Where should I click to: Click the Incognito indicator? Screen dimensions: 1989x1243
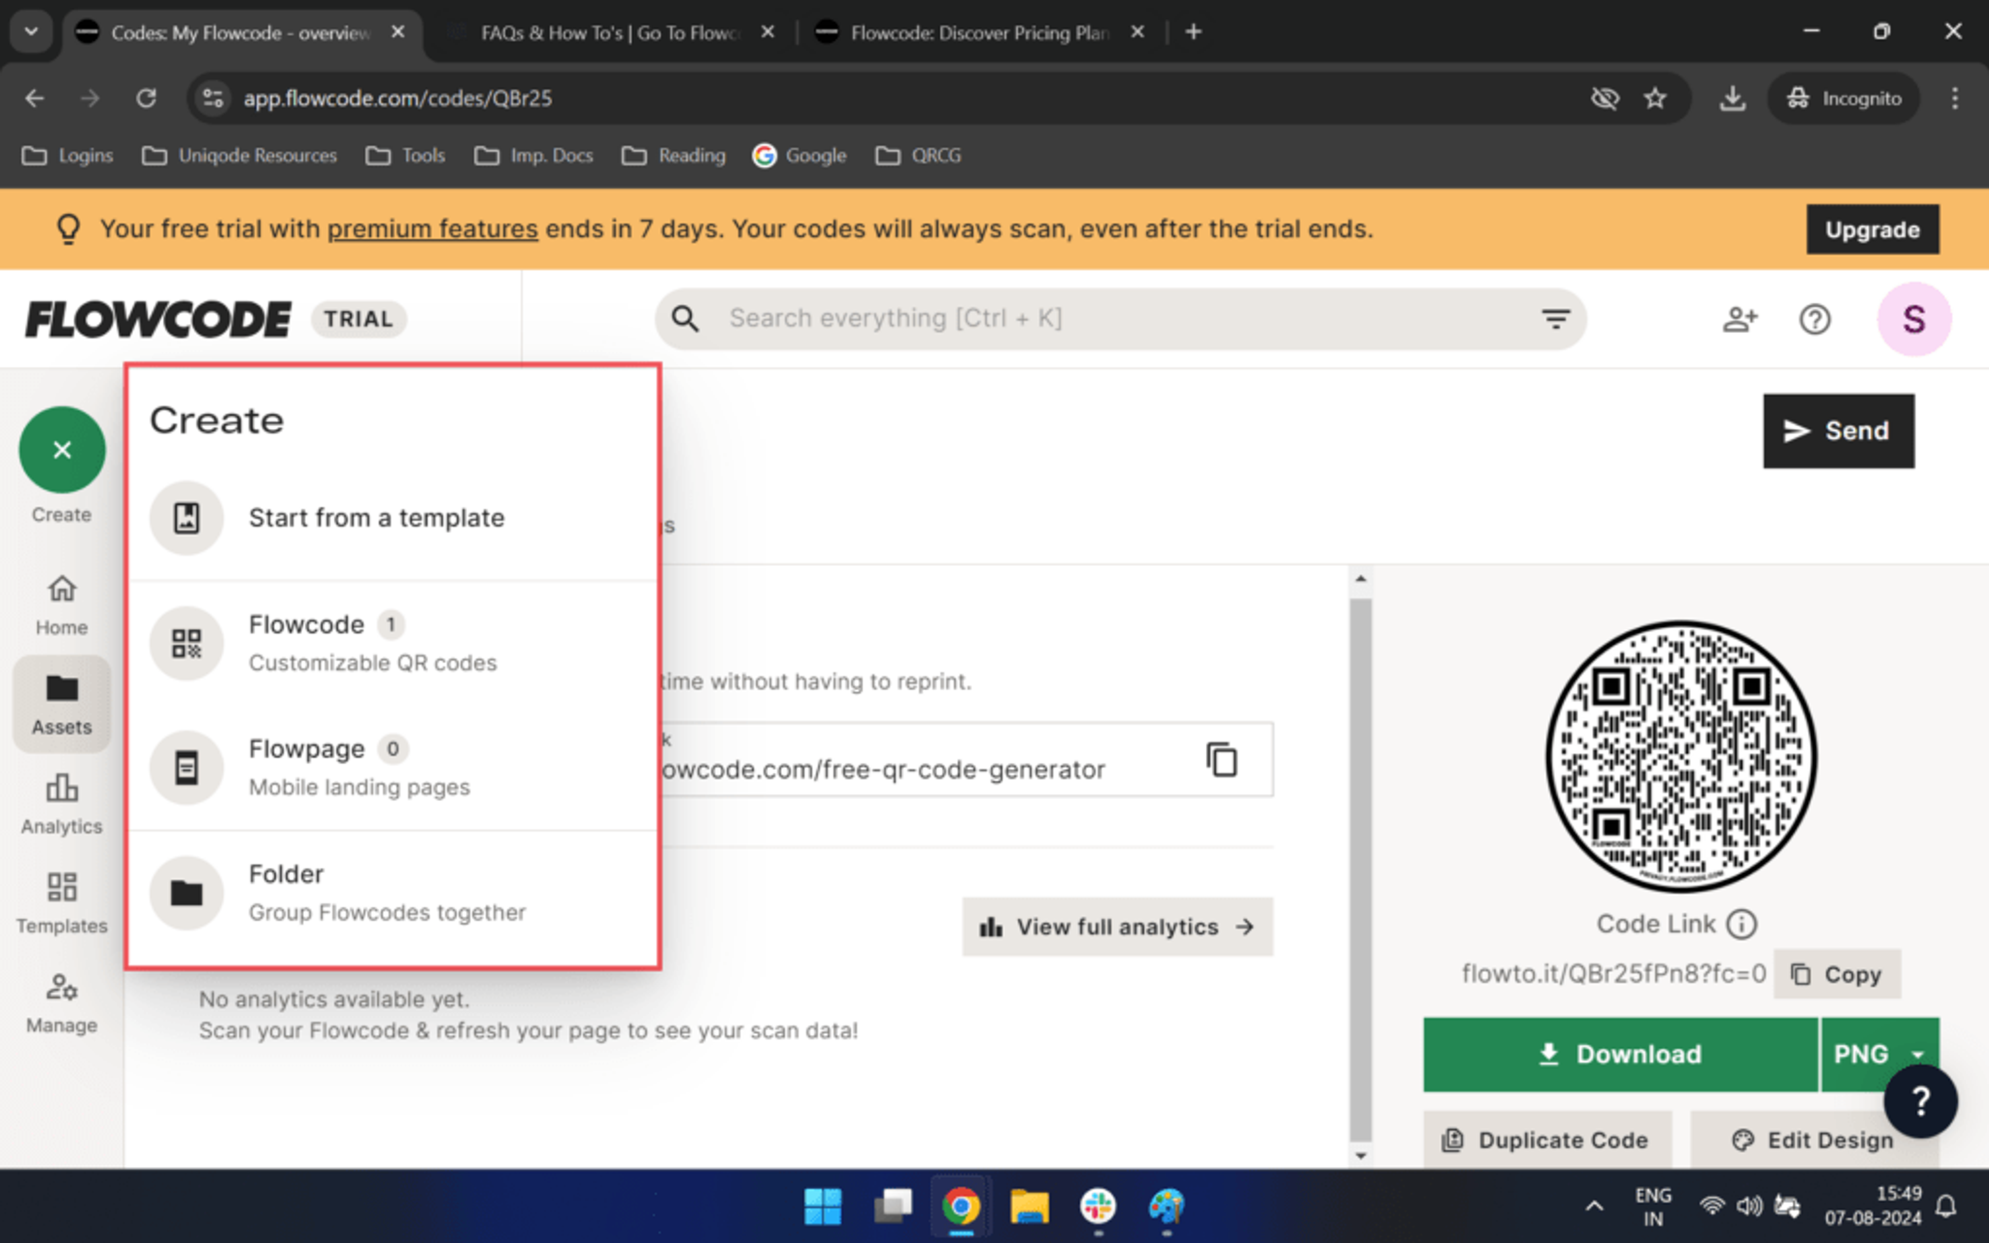(1843, 98)
